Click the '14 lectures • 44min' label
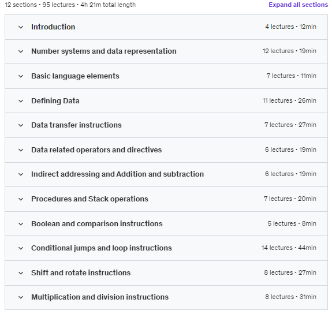The width and height of the screenshot is (332, 314). (289, 248)
